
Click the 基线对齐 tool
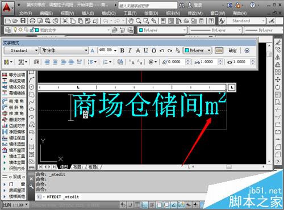point(14,119)
